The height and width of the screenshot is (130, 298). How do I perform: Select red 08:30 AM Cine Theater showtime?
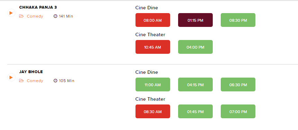click(153, 111)
